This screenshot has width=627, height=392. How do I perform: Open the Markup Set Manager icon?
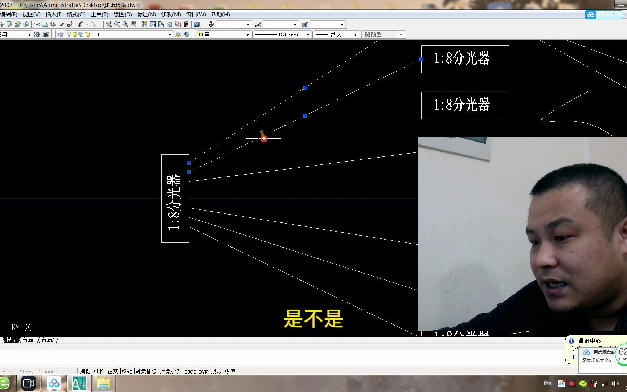pos(178,24)
